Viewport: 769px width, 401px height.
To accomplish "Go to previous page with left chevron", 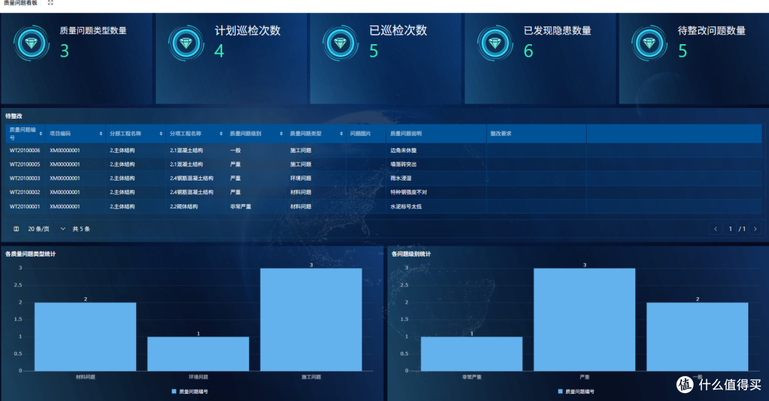I will pos(716,229).
